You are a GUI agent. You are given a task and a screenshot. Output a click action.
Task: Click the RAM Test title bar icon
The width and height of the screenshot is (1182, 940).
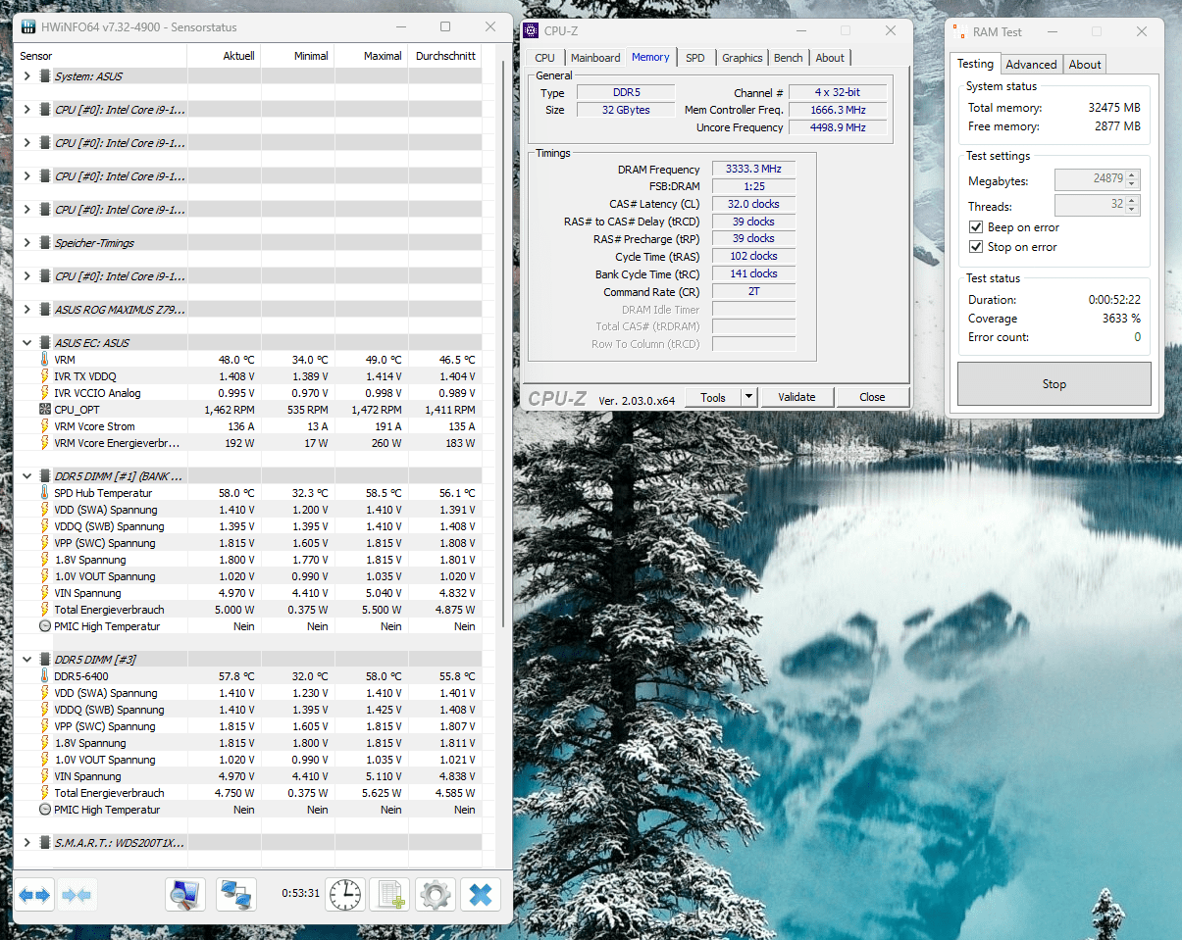click(x=959, y=31)
